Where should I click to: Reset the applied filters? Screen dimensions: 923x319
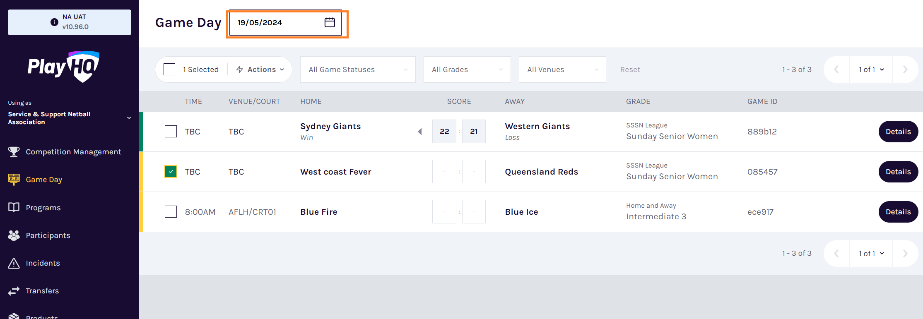point(630,70)
